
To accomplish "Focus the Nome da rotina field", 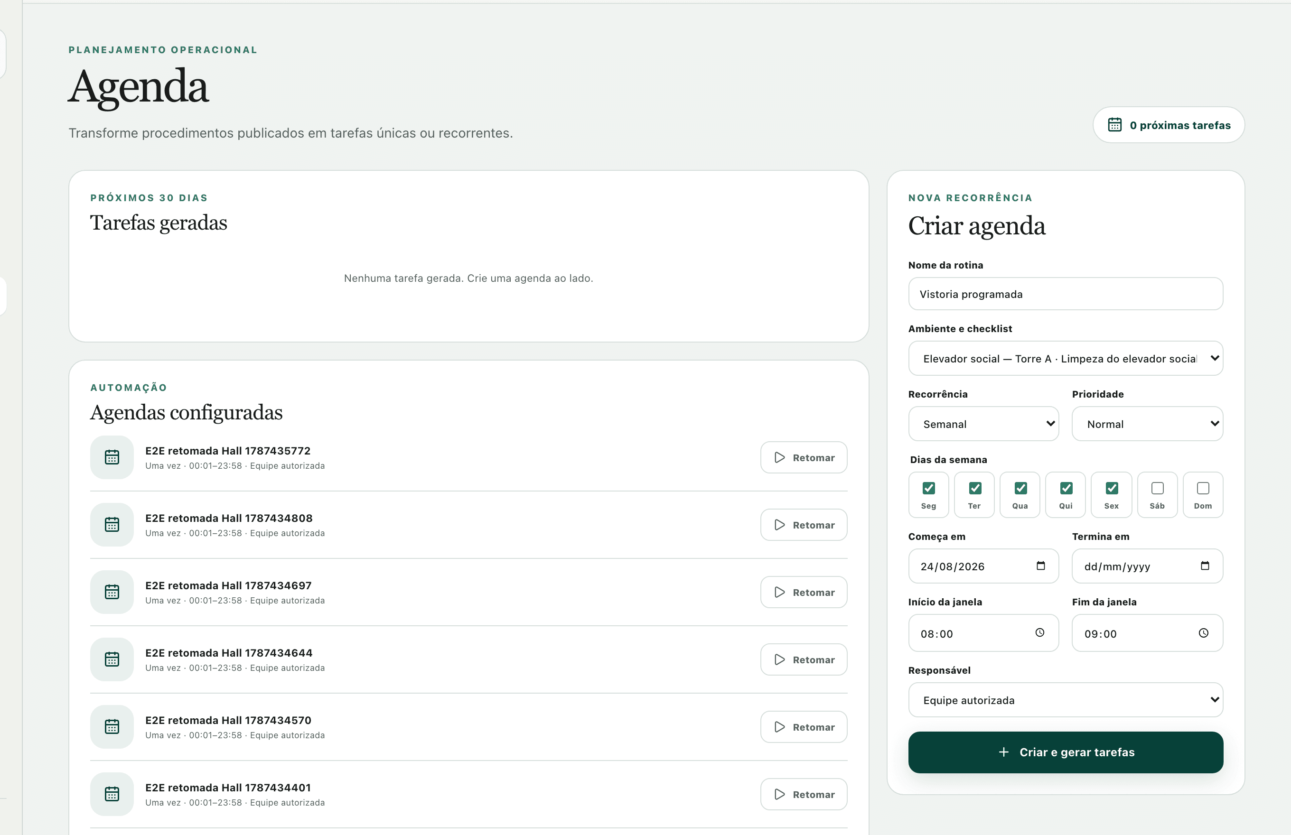I will [x=1066, y=293].
